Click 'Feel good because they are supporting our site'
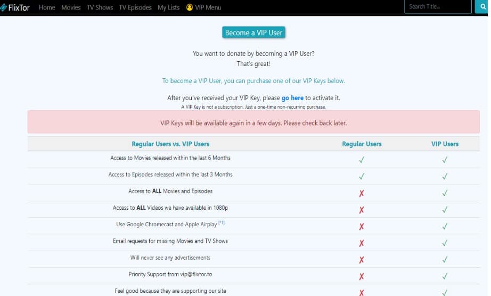Screen dimensions: 491x296 tap(170, 291)
